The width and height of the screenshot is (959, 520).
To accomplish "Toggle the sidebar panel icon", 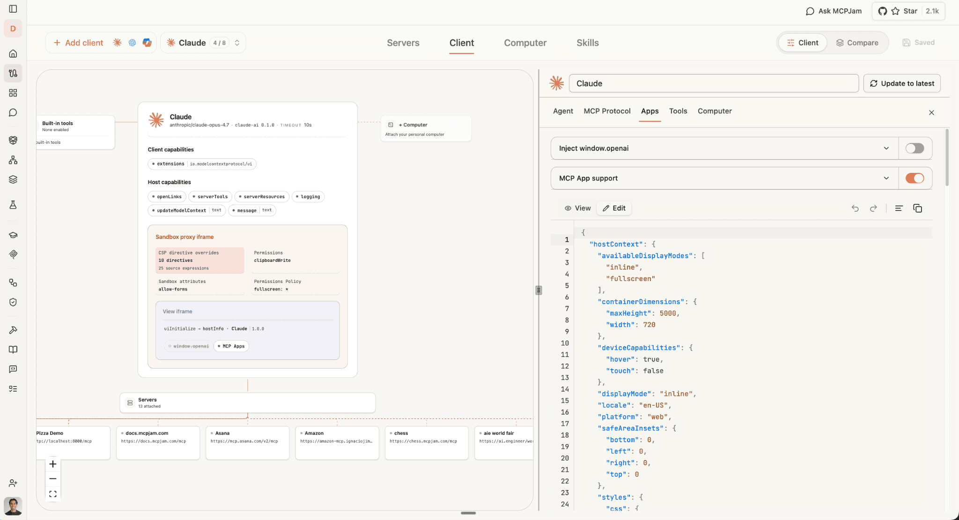I will pos(13,9).
